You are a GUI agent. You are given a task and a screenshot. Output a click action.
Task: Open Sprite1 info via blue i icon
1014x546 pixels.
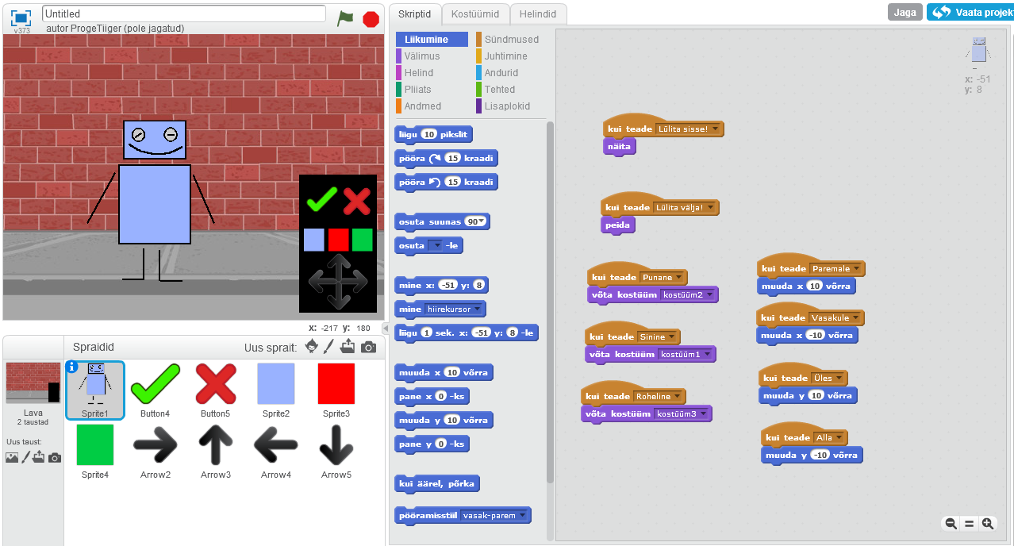(72, 367)
